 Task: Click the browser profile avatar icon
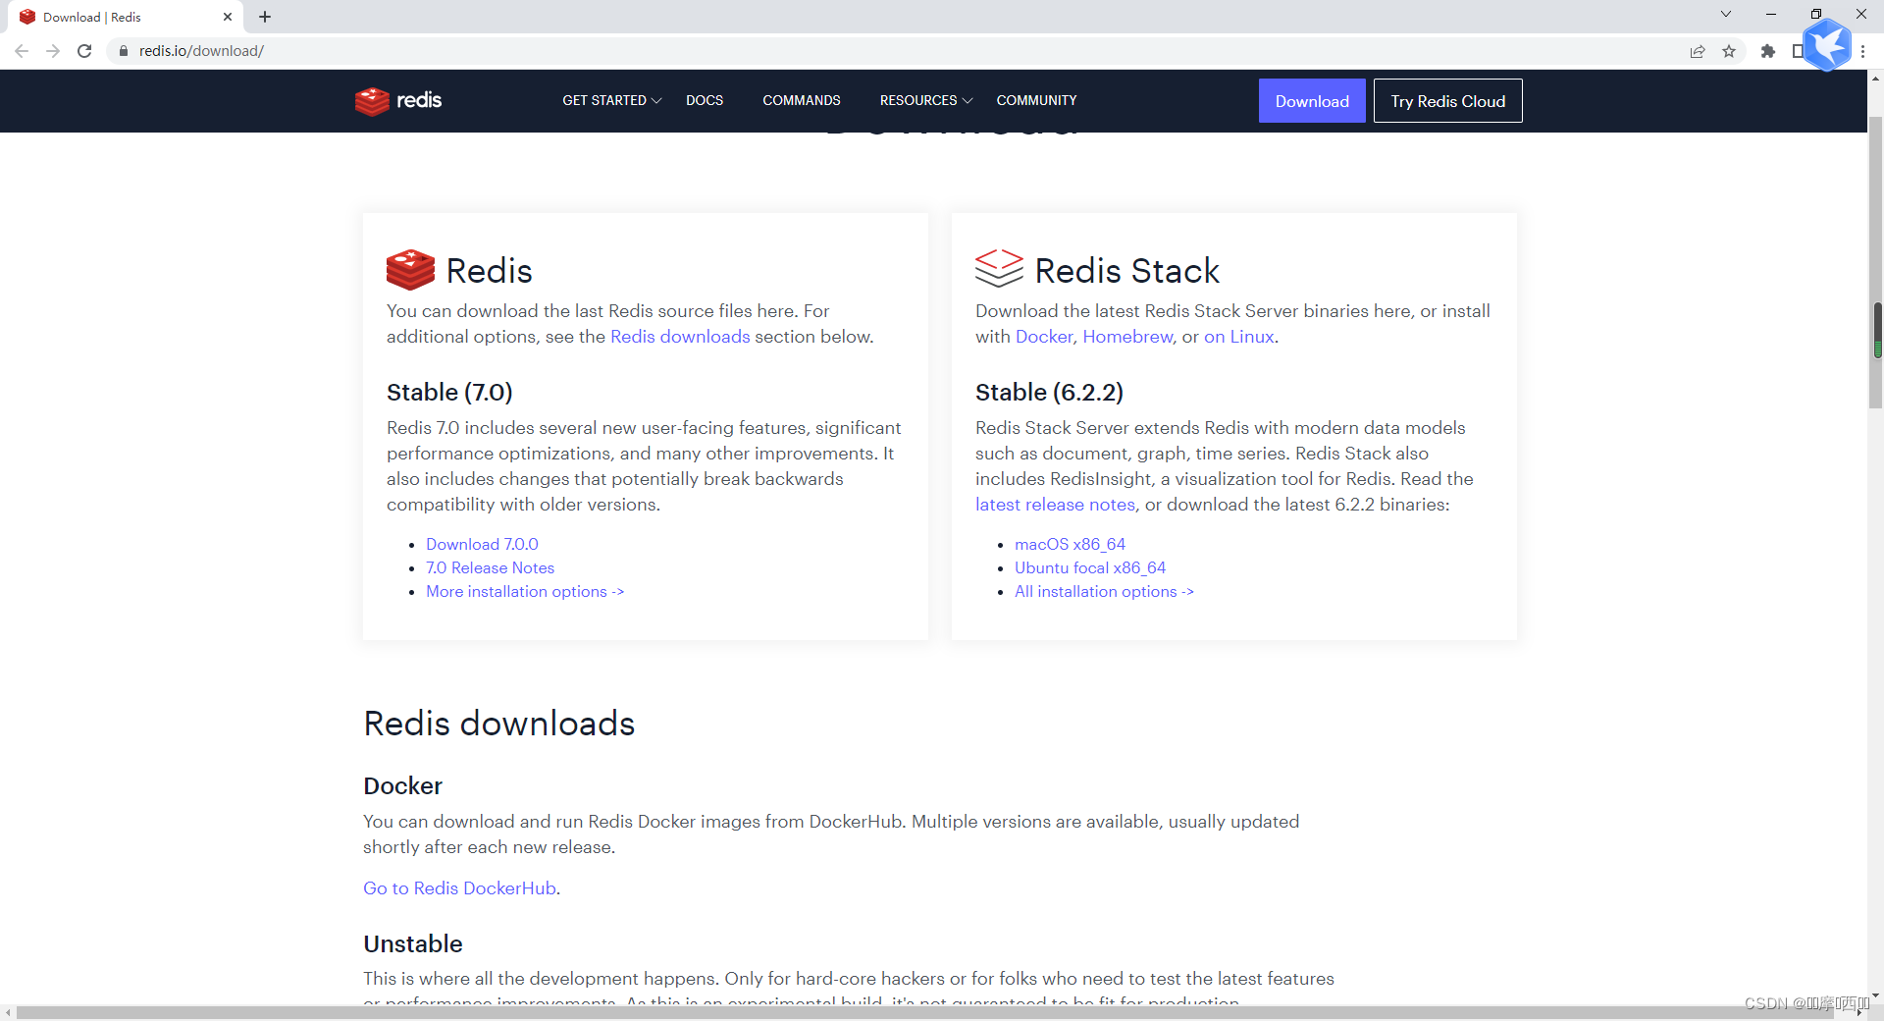tap(1827, 46)
